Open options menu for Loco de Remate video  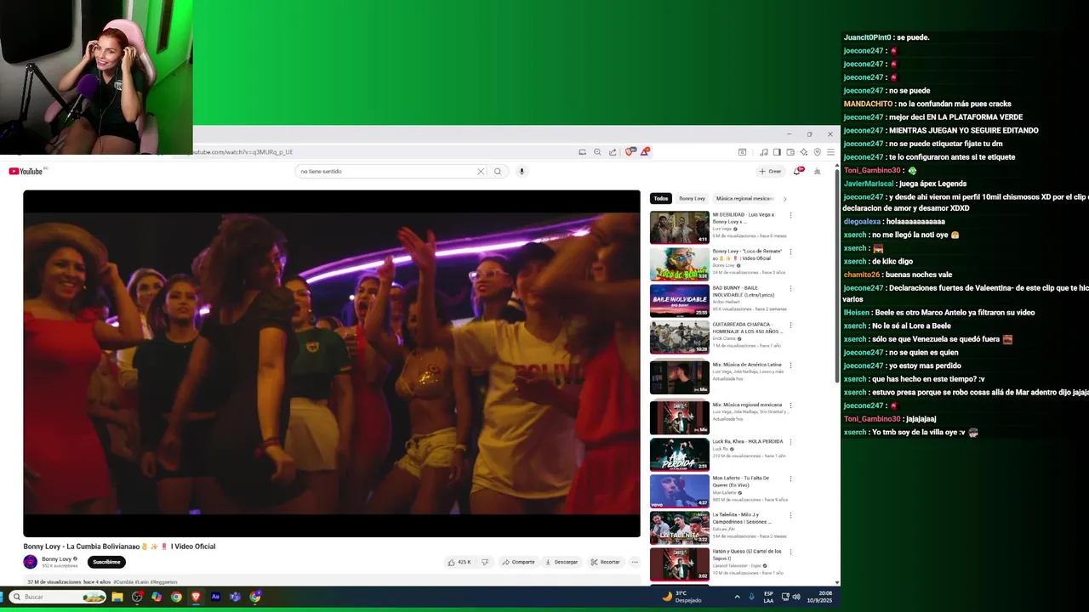[x=790, y=252]
